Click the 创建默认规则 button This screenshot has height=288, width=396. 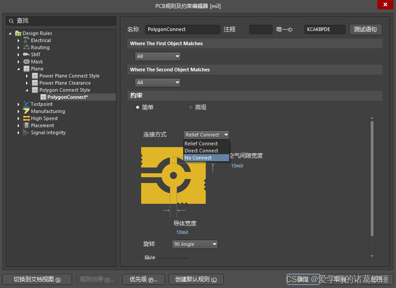(x=196, y=279)
